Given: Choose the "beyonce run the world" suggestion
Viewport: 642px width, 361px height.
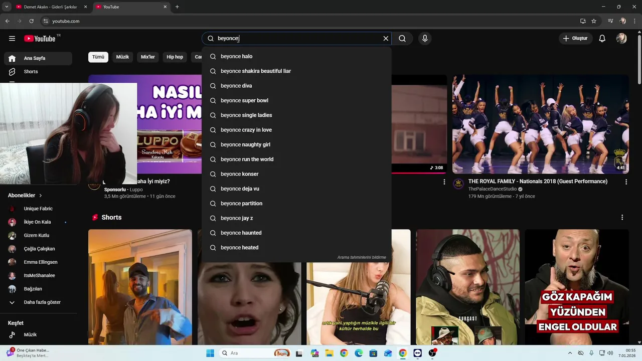Looking at the screenshot, I should click(296, 159).
